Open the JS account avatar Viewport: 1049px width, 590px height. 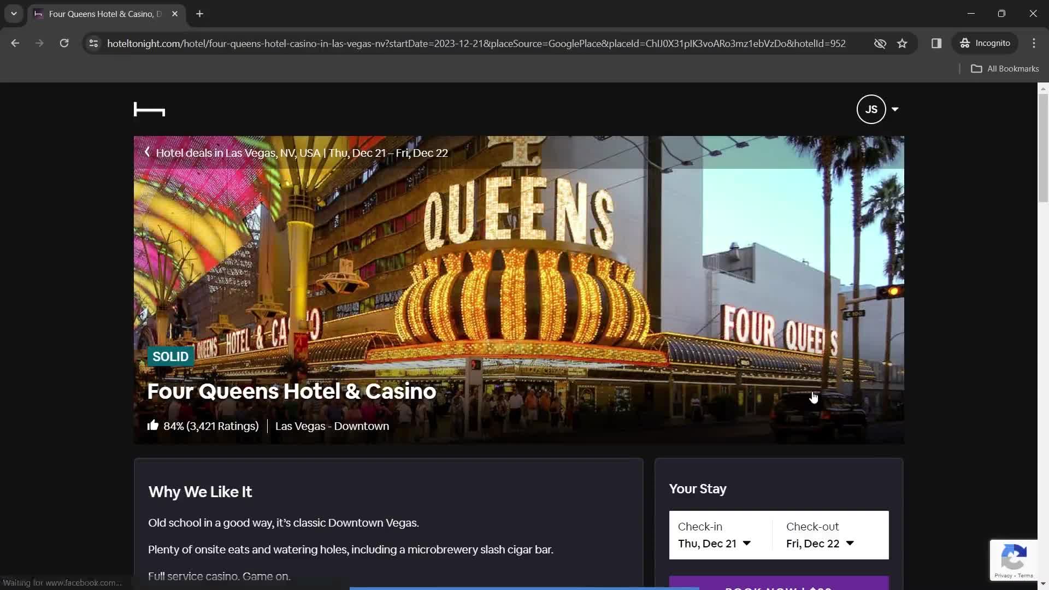pyautogui.click(x=871, y=109)
